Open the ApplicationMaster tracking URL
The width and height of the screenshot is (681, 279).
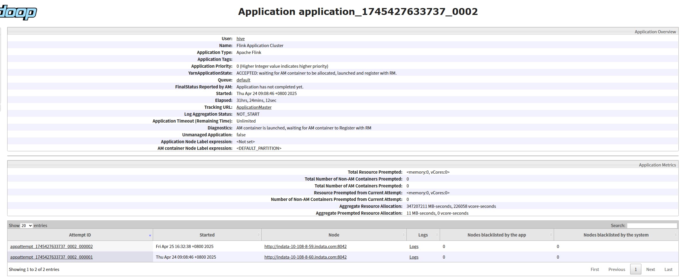pyautogui.click(x=254, y=107)
